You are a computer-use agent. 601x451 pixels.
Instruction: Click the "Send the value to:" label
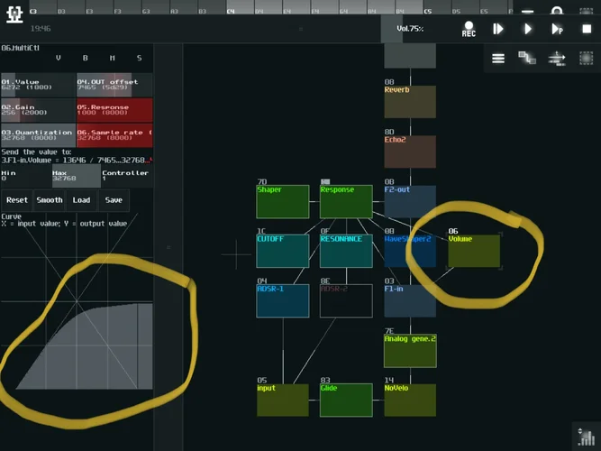click(36, 152)
